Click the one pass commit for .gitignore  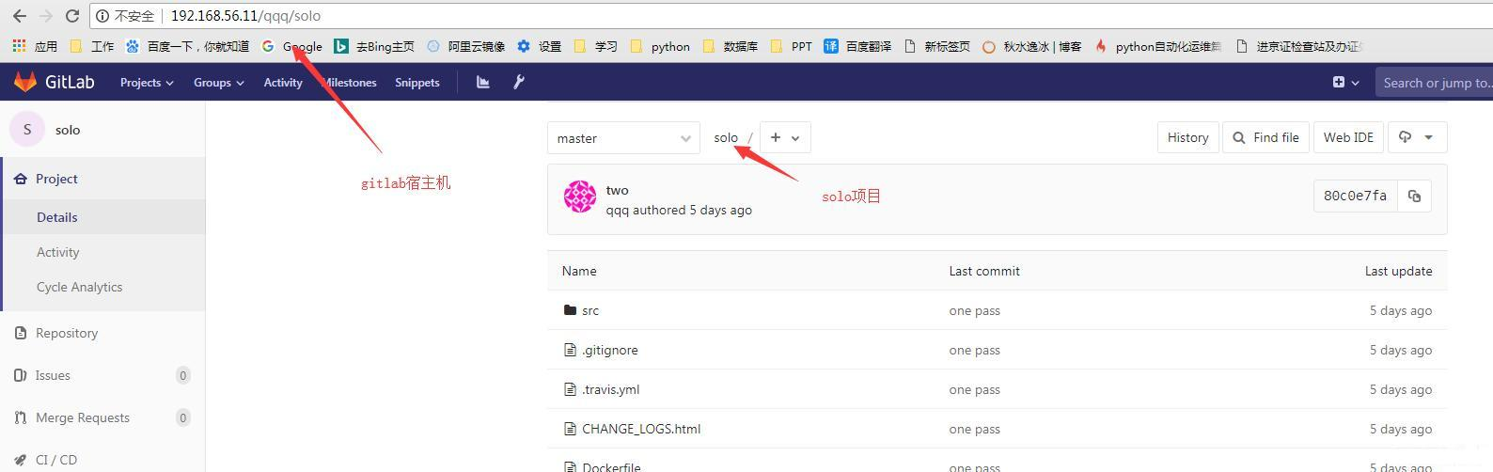click(974, 350)
